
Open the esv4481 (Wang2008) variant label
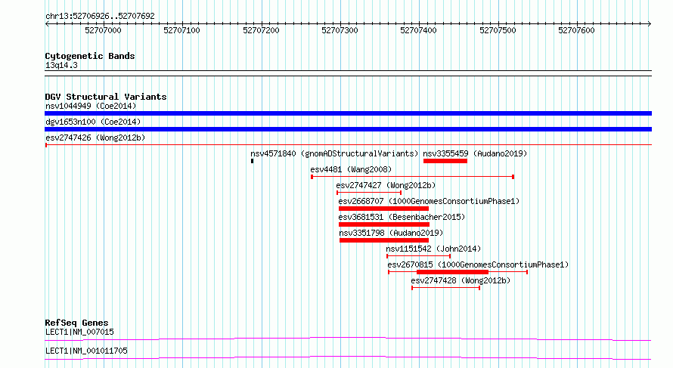click(351, 169)
